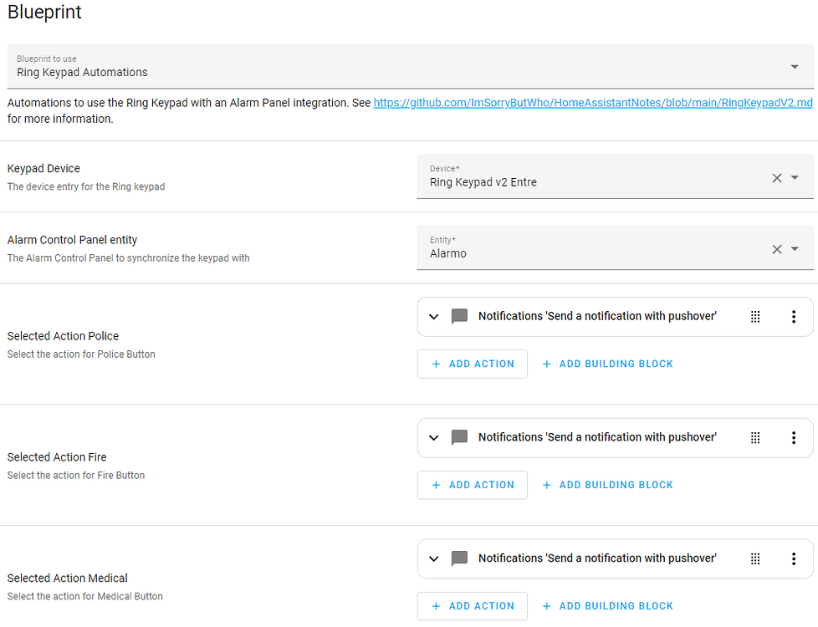Clear the Alarmo entity selection
The width and height of the screenshot is (818, 627).
[776, 248]
